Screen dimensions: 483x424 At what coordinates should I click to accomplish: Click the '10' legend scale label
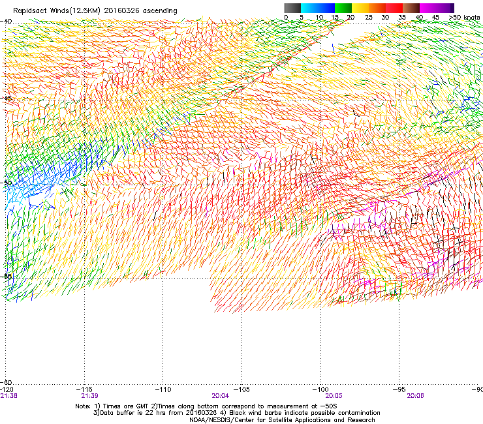(x=319, y=18)
